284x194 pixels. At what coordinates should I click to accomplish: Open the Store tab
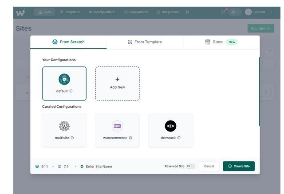(x=217, y=42)
